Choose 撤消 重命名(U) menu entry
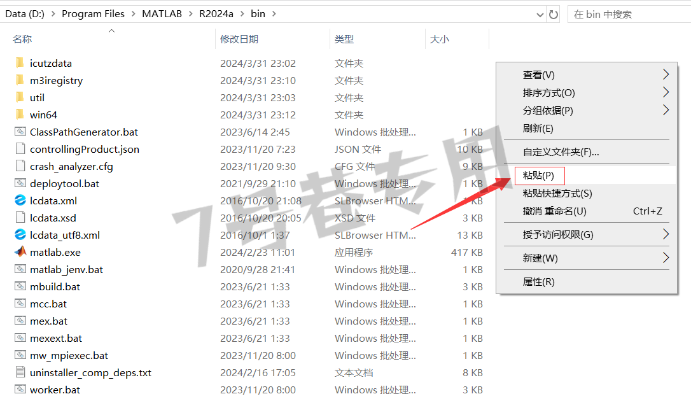 click(587, 211)
